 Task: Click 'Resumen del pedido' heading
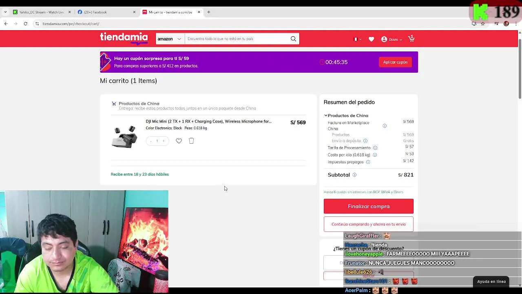click(349, 102)
